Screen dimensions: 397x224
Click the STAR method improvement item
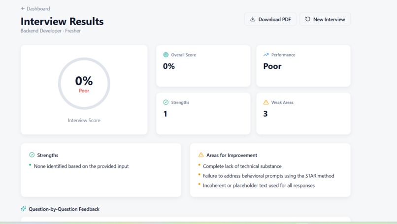point(268,176)
